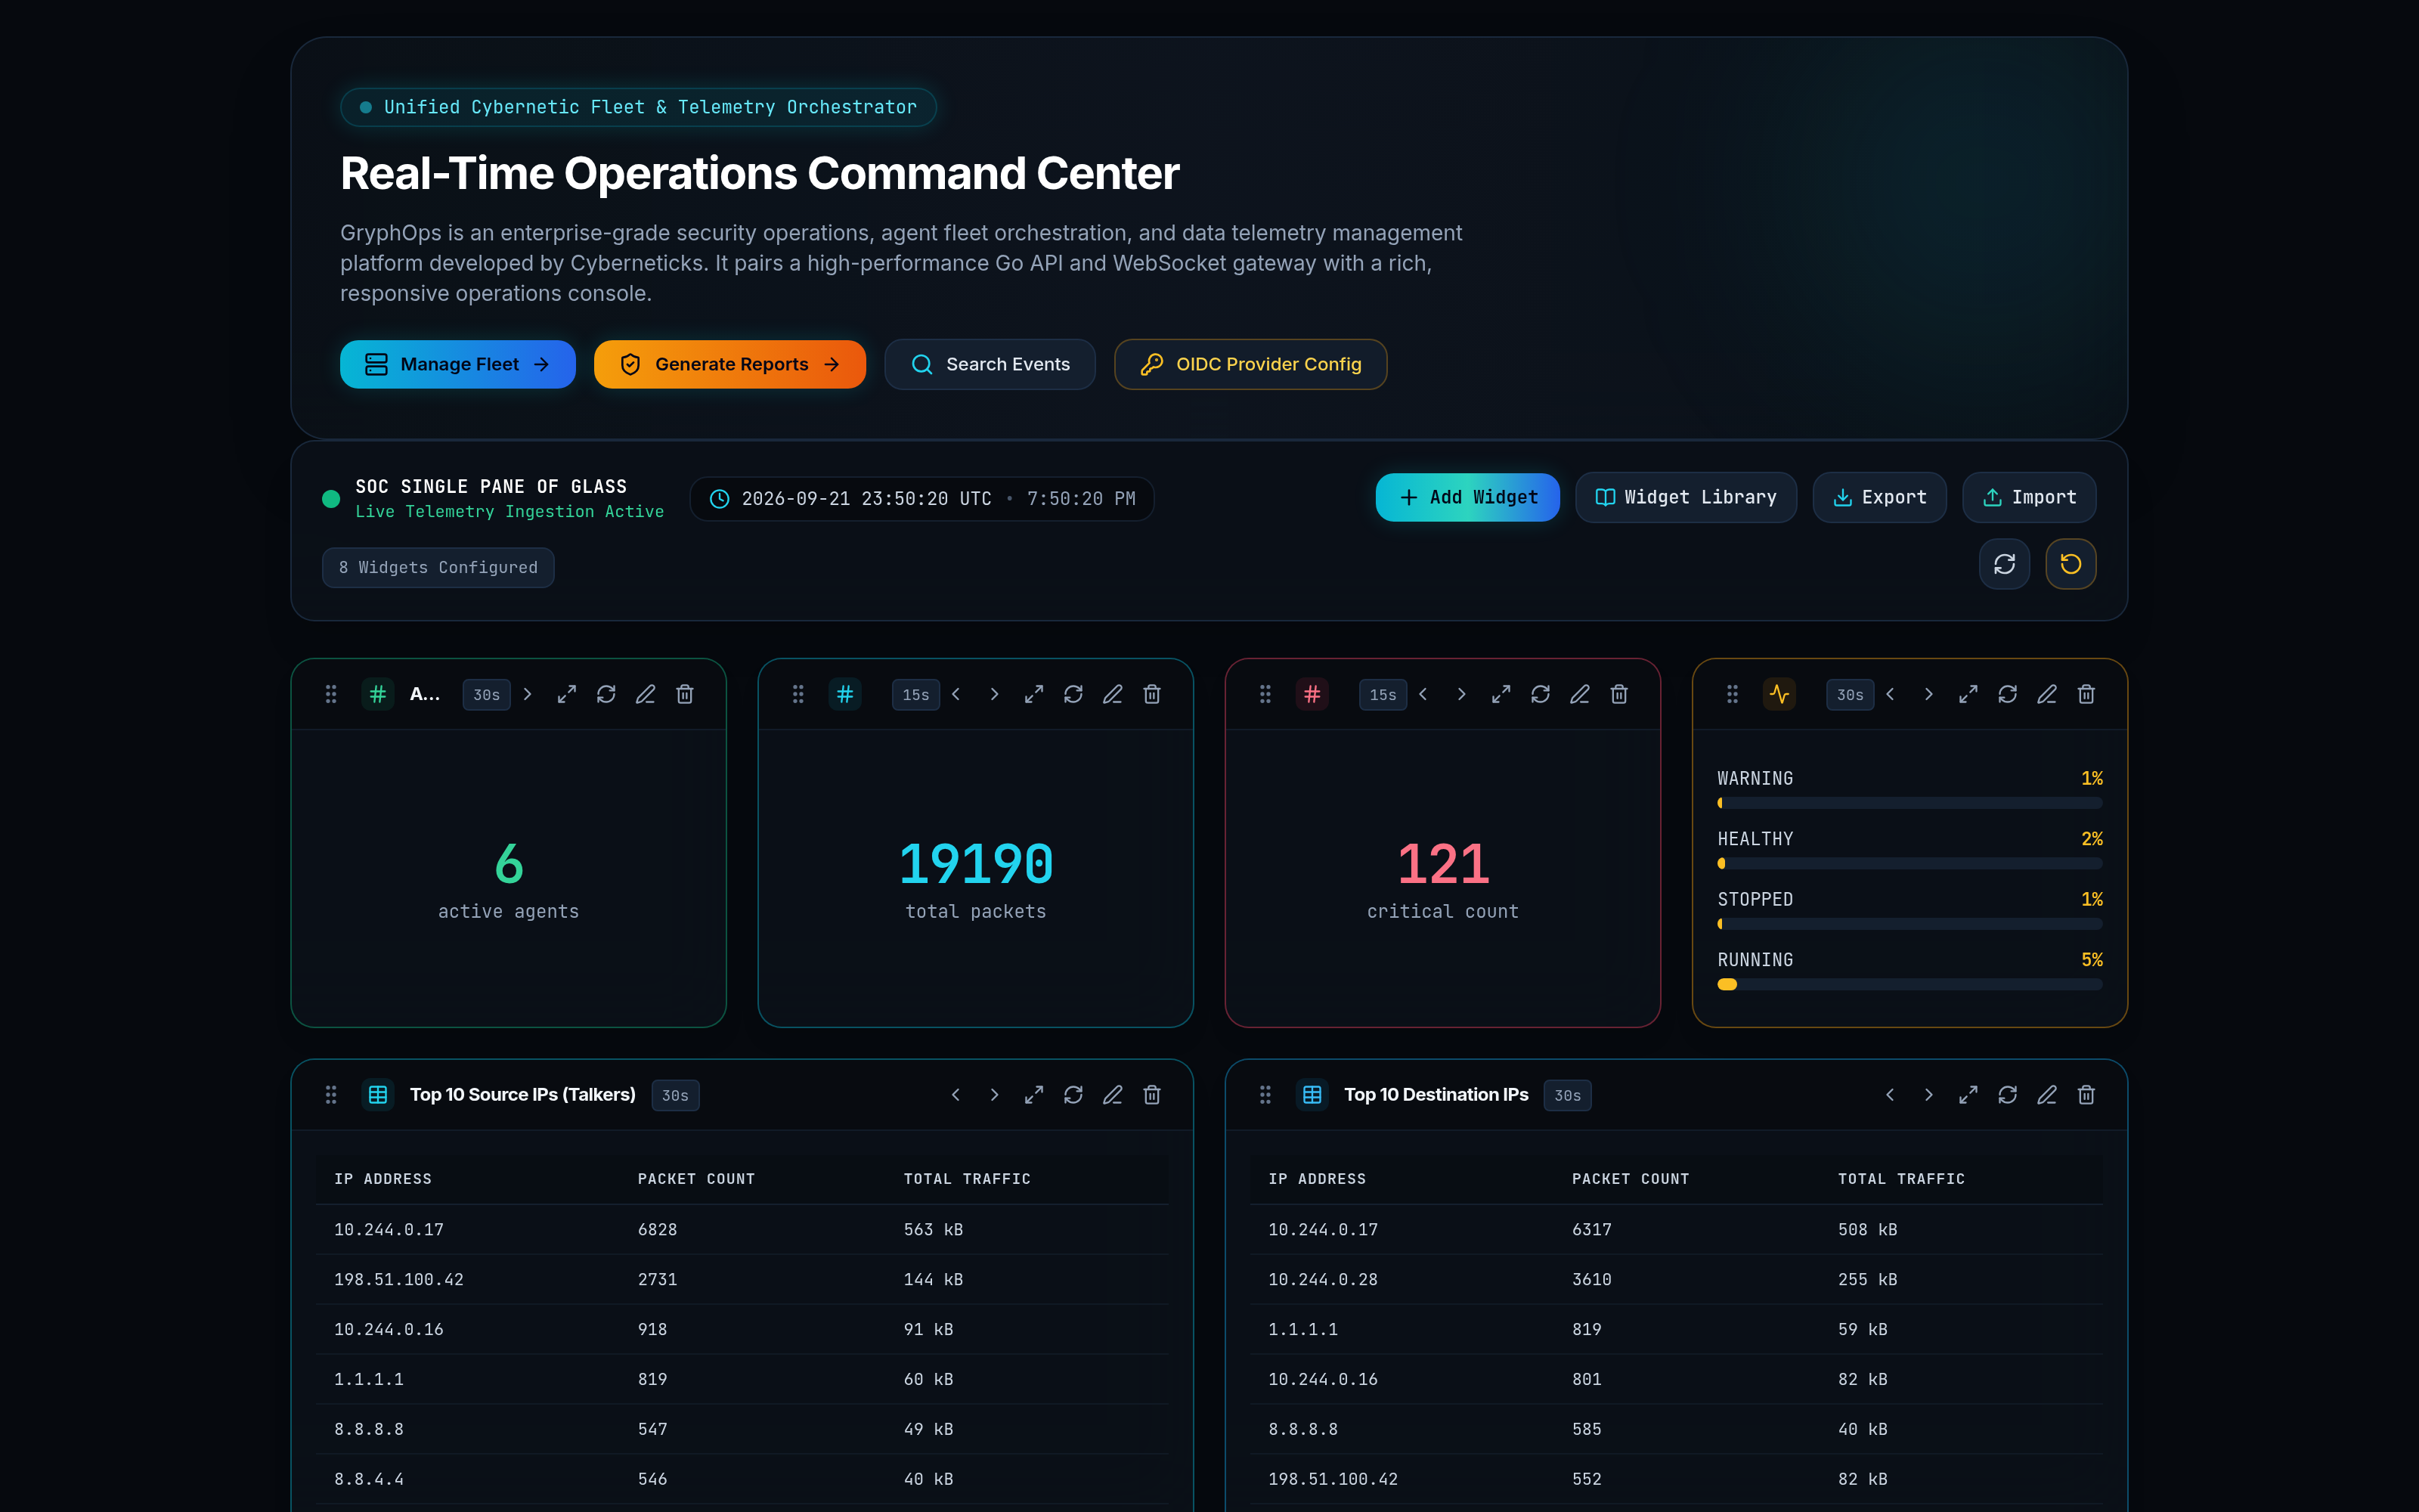Click the 30s interval badge on active agents
The width and height of the screenshot is (2419, 1512).
[x=487, y=695]
